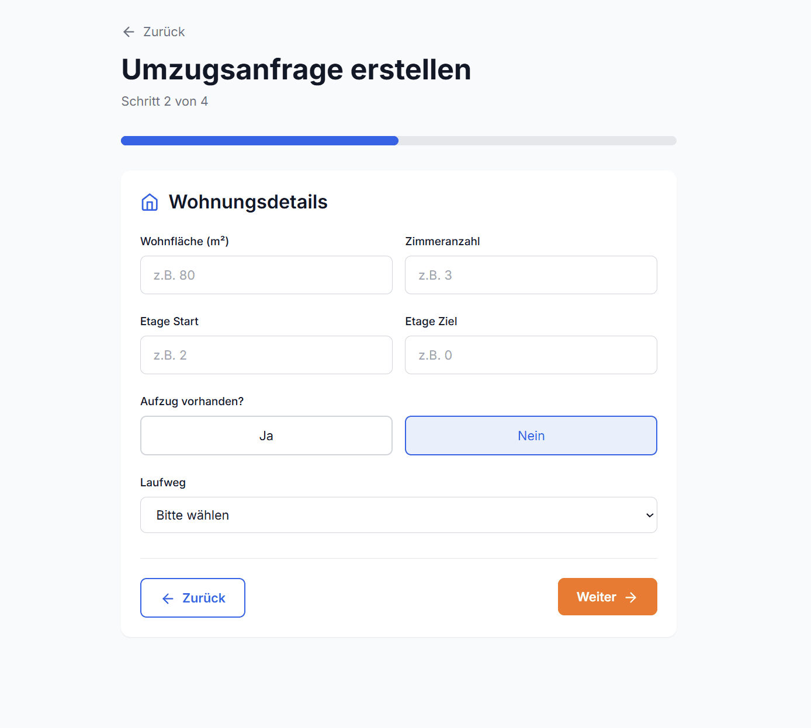Focus the Wohnfläche (m²) input field
This screenshot has height=728, width=811.
(266, 275)
